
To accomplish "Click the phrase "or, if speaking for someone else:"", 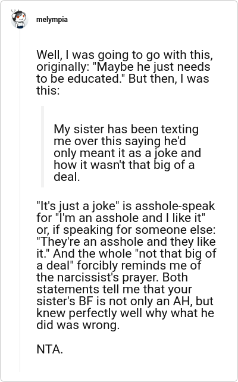I will click(124, 230).
